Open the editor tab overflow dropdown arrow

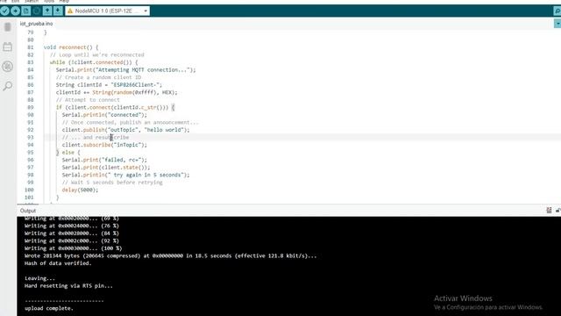point(557,24)
